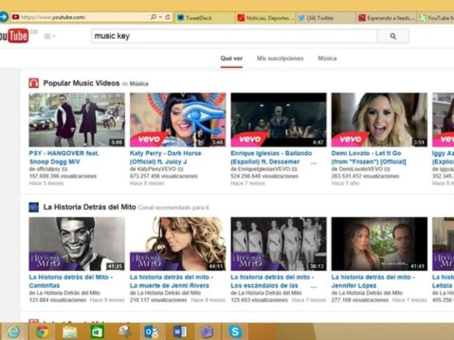Click the PSY - HANGOVER feat. Snoop Dogg title
Viewport: 454px width, 340px height.
(x=64, y=157)
